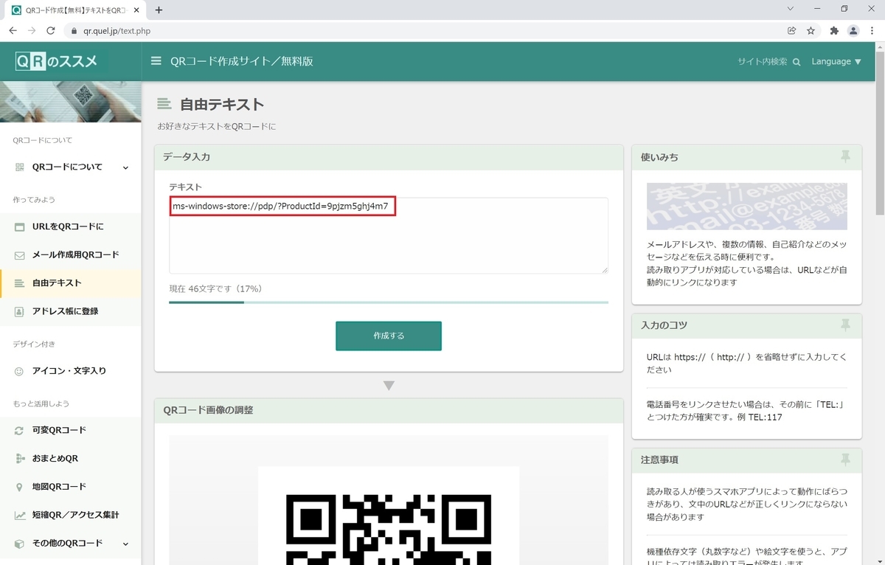The image size is (885, 565).
Task: Open アドレス帳に登録 sidebar item
Action: (x=71, y=311)
